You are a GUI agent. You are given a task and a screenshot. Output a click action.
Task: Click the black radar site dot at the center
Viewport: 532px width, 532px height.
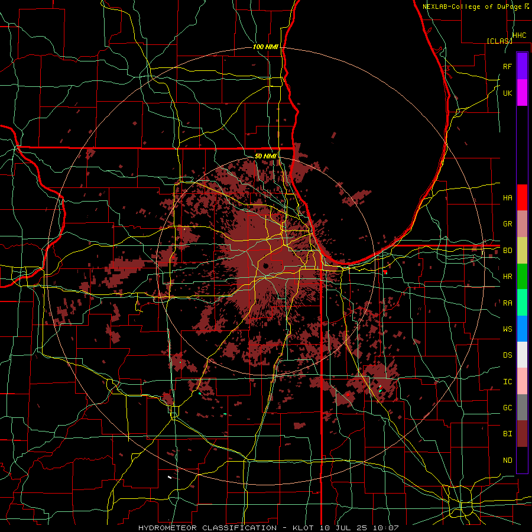point(265,265)
